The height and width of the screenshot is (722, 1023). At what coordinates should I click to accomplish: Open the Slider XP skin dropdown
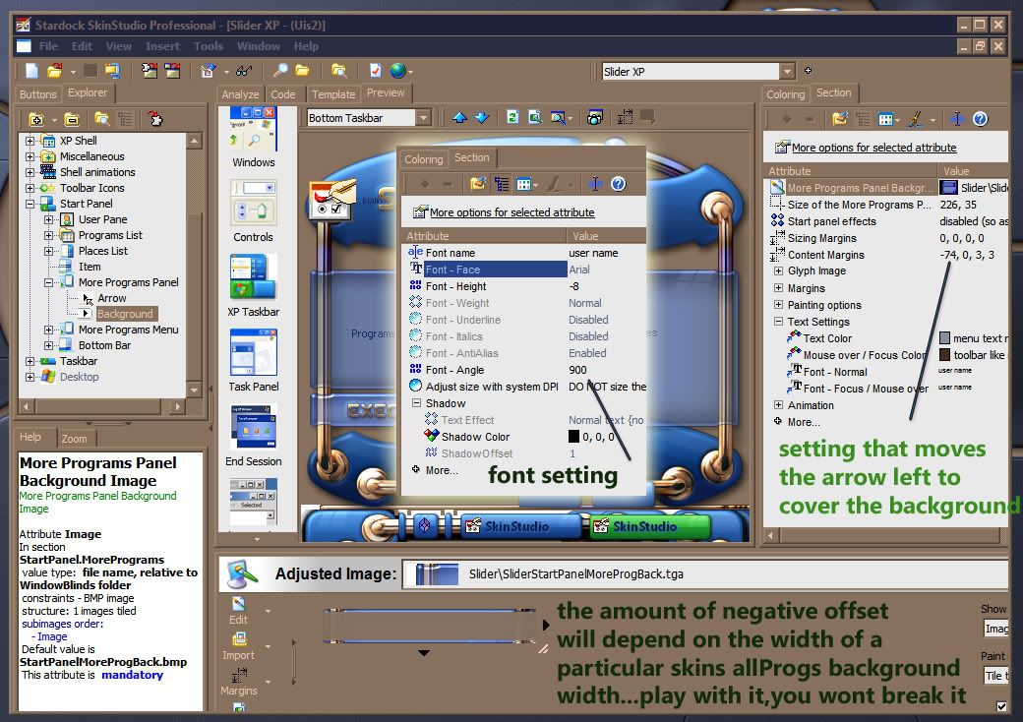pyautogui.click(x=788, y=71)
